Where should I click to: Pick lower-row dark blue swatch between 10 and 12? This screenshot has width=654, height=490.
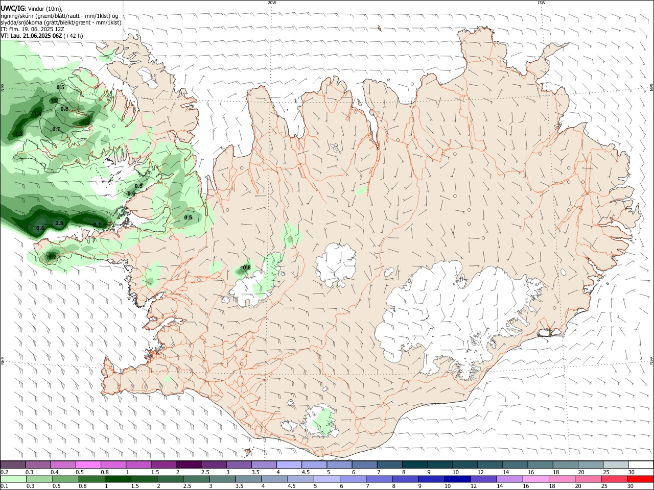point(457,479)
